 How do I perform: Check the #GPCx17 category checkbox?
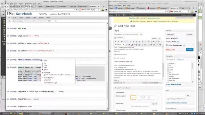click(168, 64)
